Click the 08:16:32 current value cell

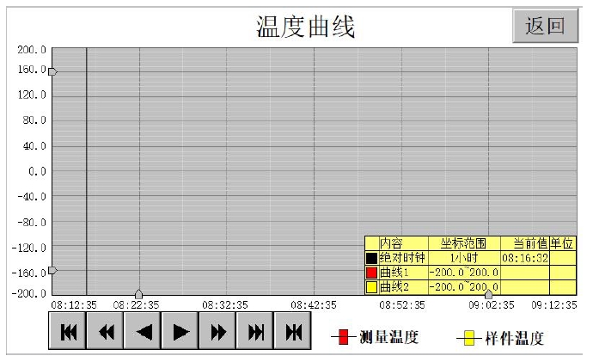525,257
